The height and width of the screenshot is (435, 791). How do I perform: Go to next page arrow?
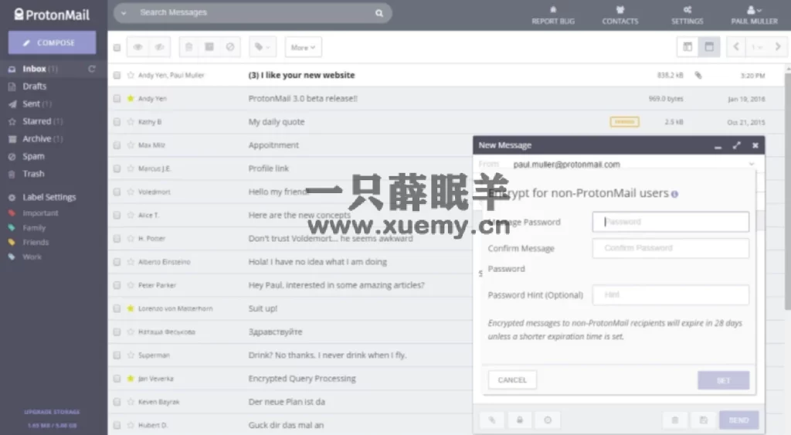click(778, 47)
